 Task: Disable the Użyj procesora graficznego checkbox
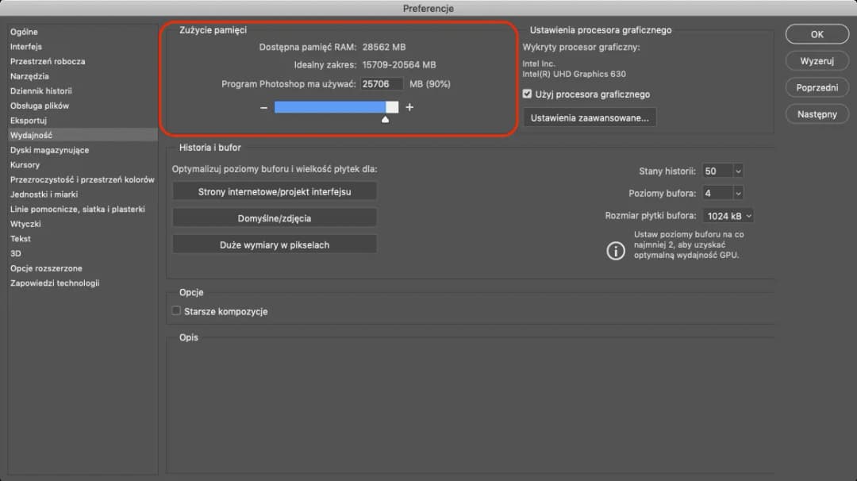[527, 93]
